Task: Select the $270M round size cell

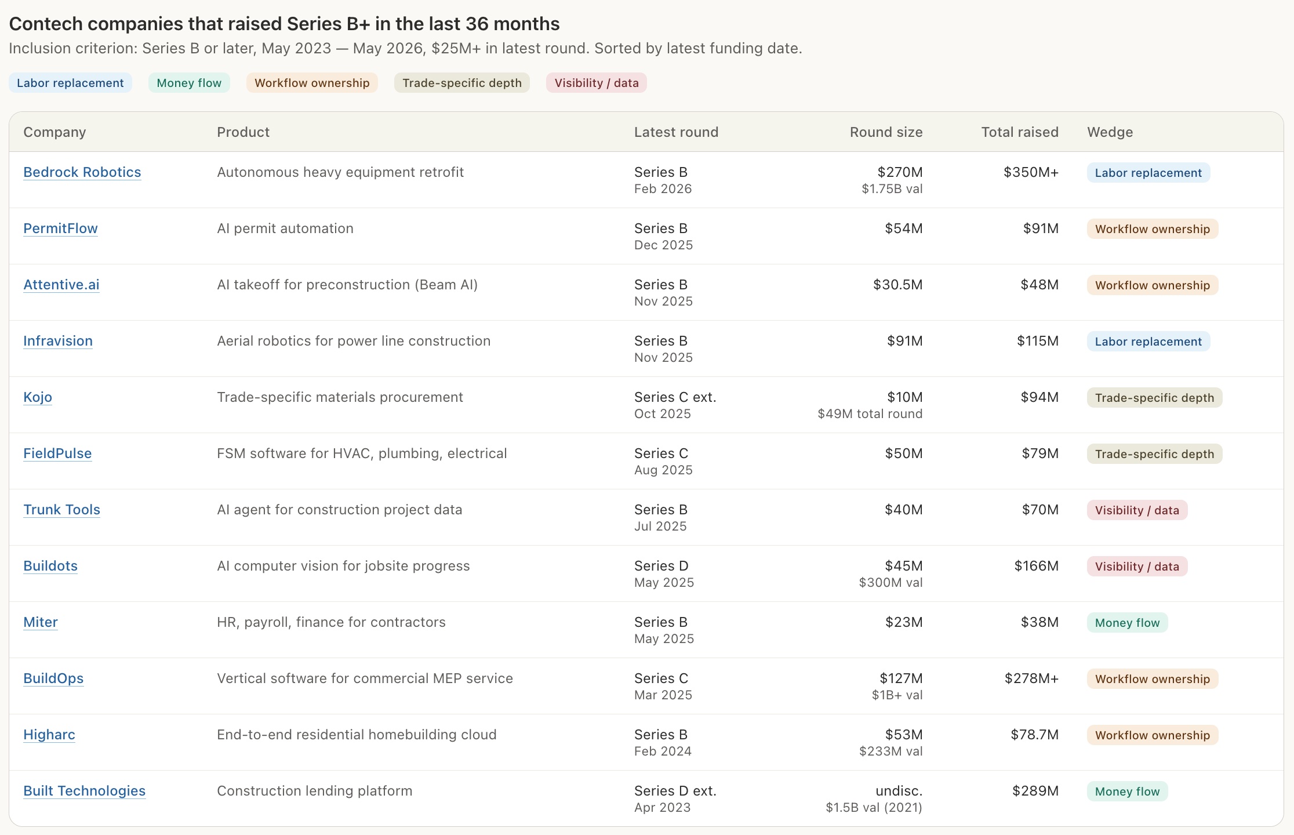Action: pyautogui.click(x=900, y=172)
